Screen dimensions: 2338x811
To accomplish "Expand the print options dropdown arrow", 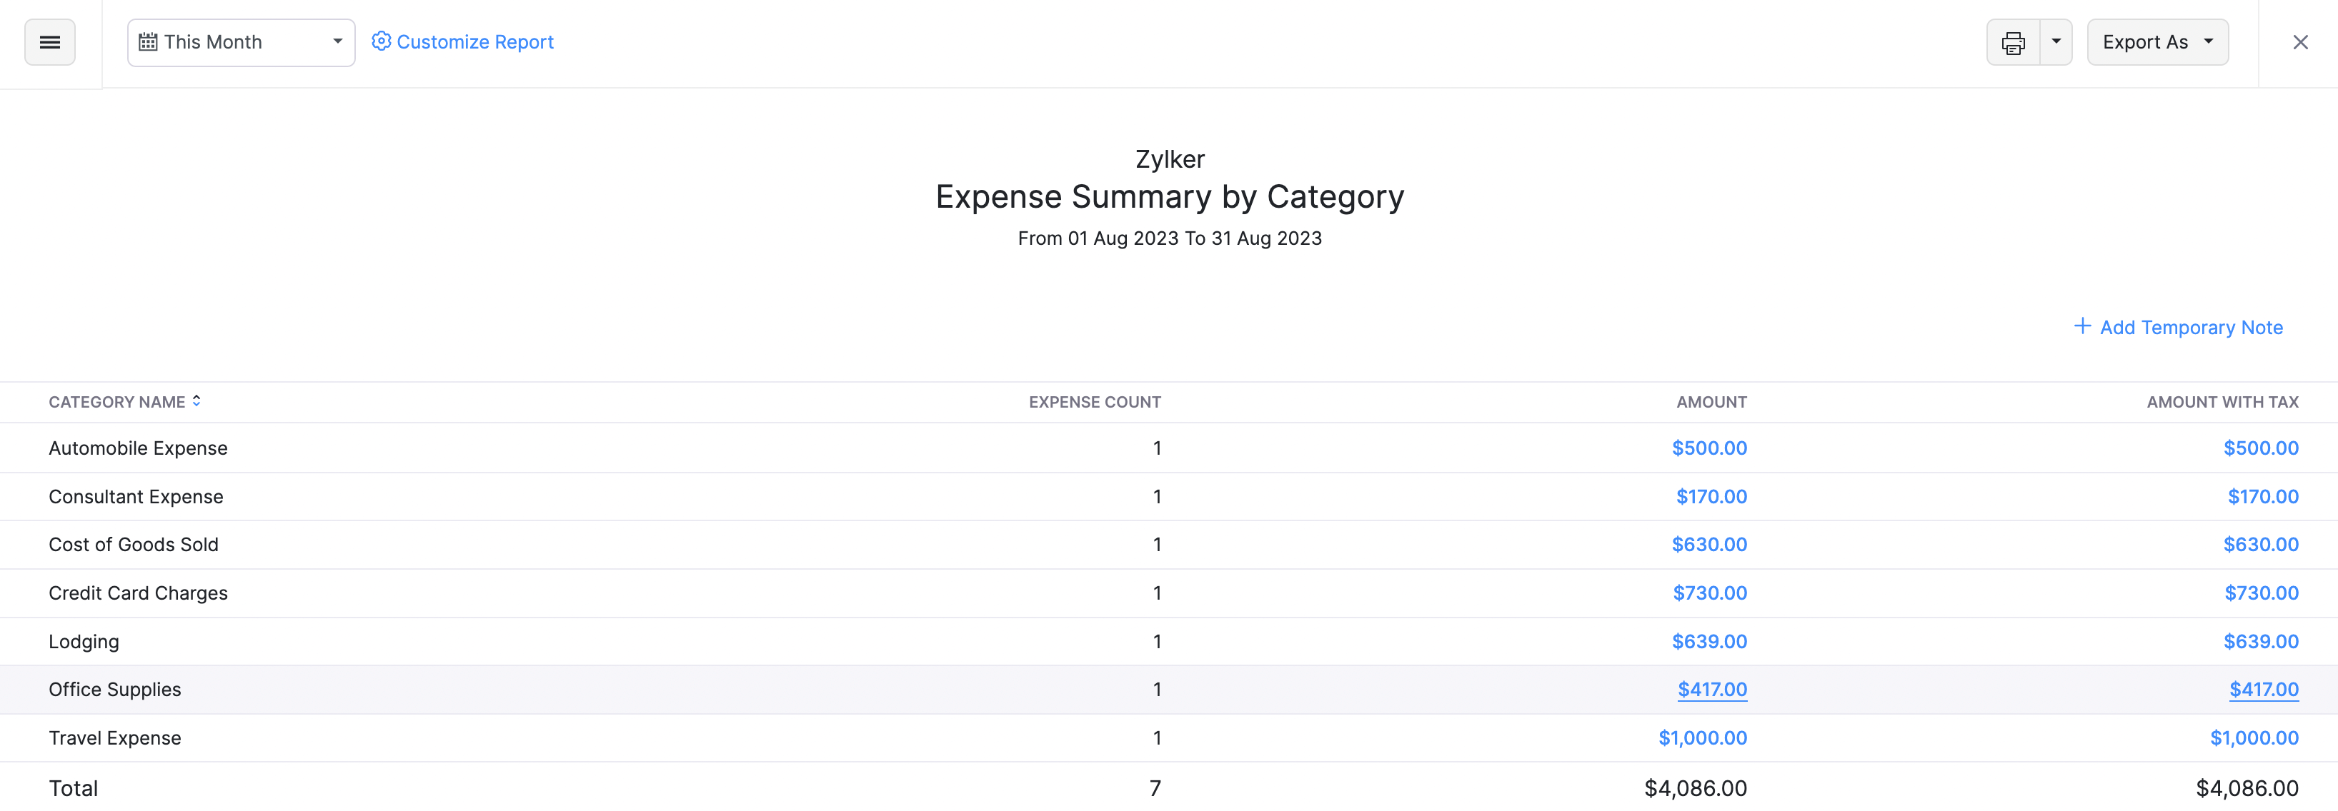I will tap(2056, 41).
